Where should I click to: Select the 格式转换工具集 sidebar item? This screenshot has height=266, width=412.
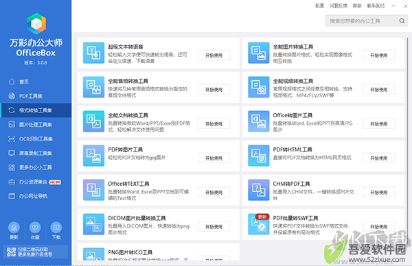[x=36, y=110]
